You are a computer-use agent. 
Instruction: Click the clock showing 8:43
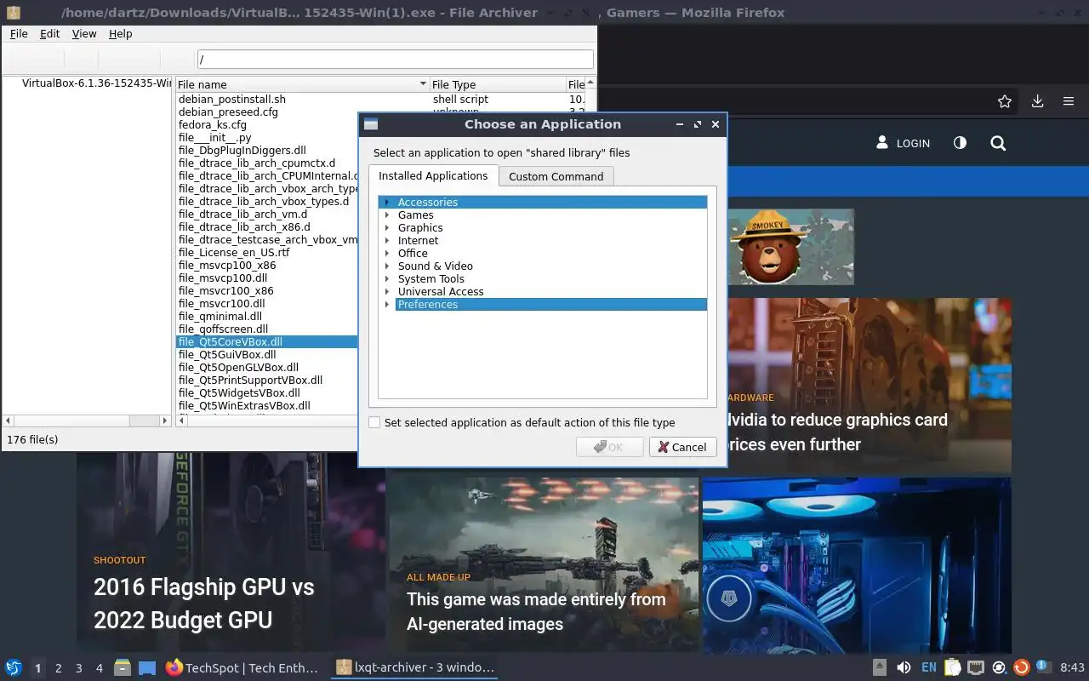1072,668
